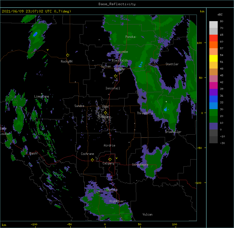This screenshot has height=228, width=234.
Task: Click the yellow diamond marker above Calgary label
Action: click(110, 159)
